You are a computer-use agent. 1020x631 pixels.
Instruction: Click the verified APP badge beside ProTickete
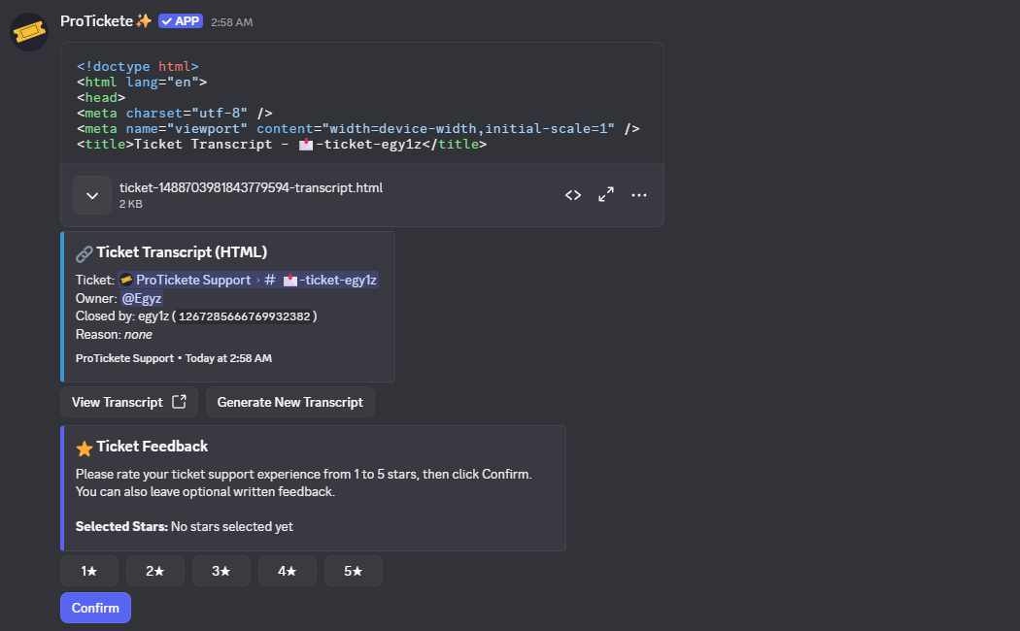pos(180,21)
